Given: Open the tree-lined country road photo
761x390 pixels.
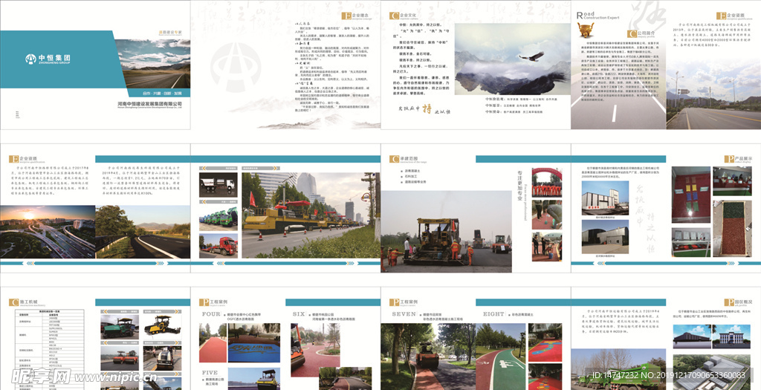Looking at the screenshot, I should pyautogui.click(x=143, y=232).
